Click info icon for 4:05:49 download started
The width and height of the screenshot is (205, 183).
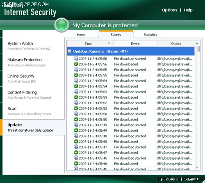tap(76, 125)
